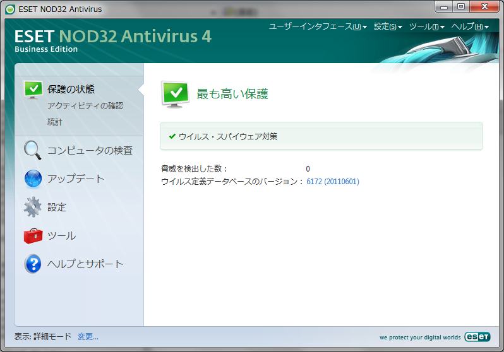
Task: Click the red toolbox icon for ツール
Action: click(x=33, y=236)
